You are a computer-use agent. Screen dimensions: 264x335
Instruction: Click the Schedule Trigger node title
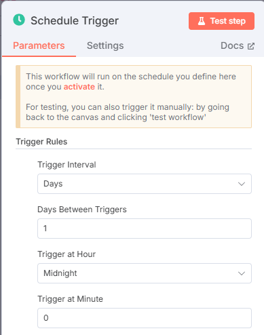75,21
